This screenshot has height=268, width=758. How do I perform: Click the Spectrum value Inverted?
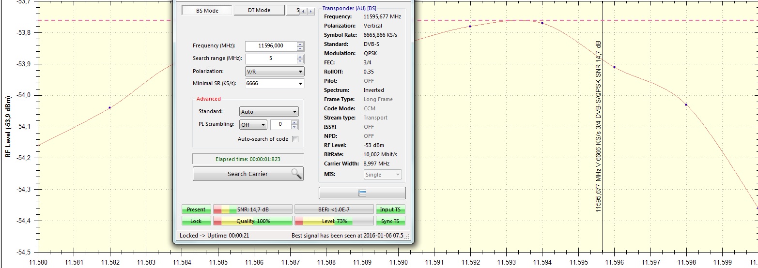click(374, 90)
